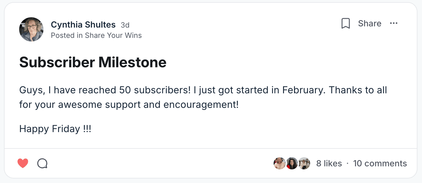
Task: Click the author name Cynthia Shultes
Action: pos(83,25)
